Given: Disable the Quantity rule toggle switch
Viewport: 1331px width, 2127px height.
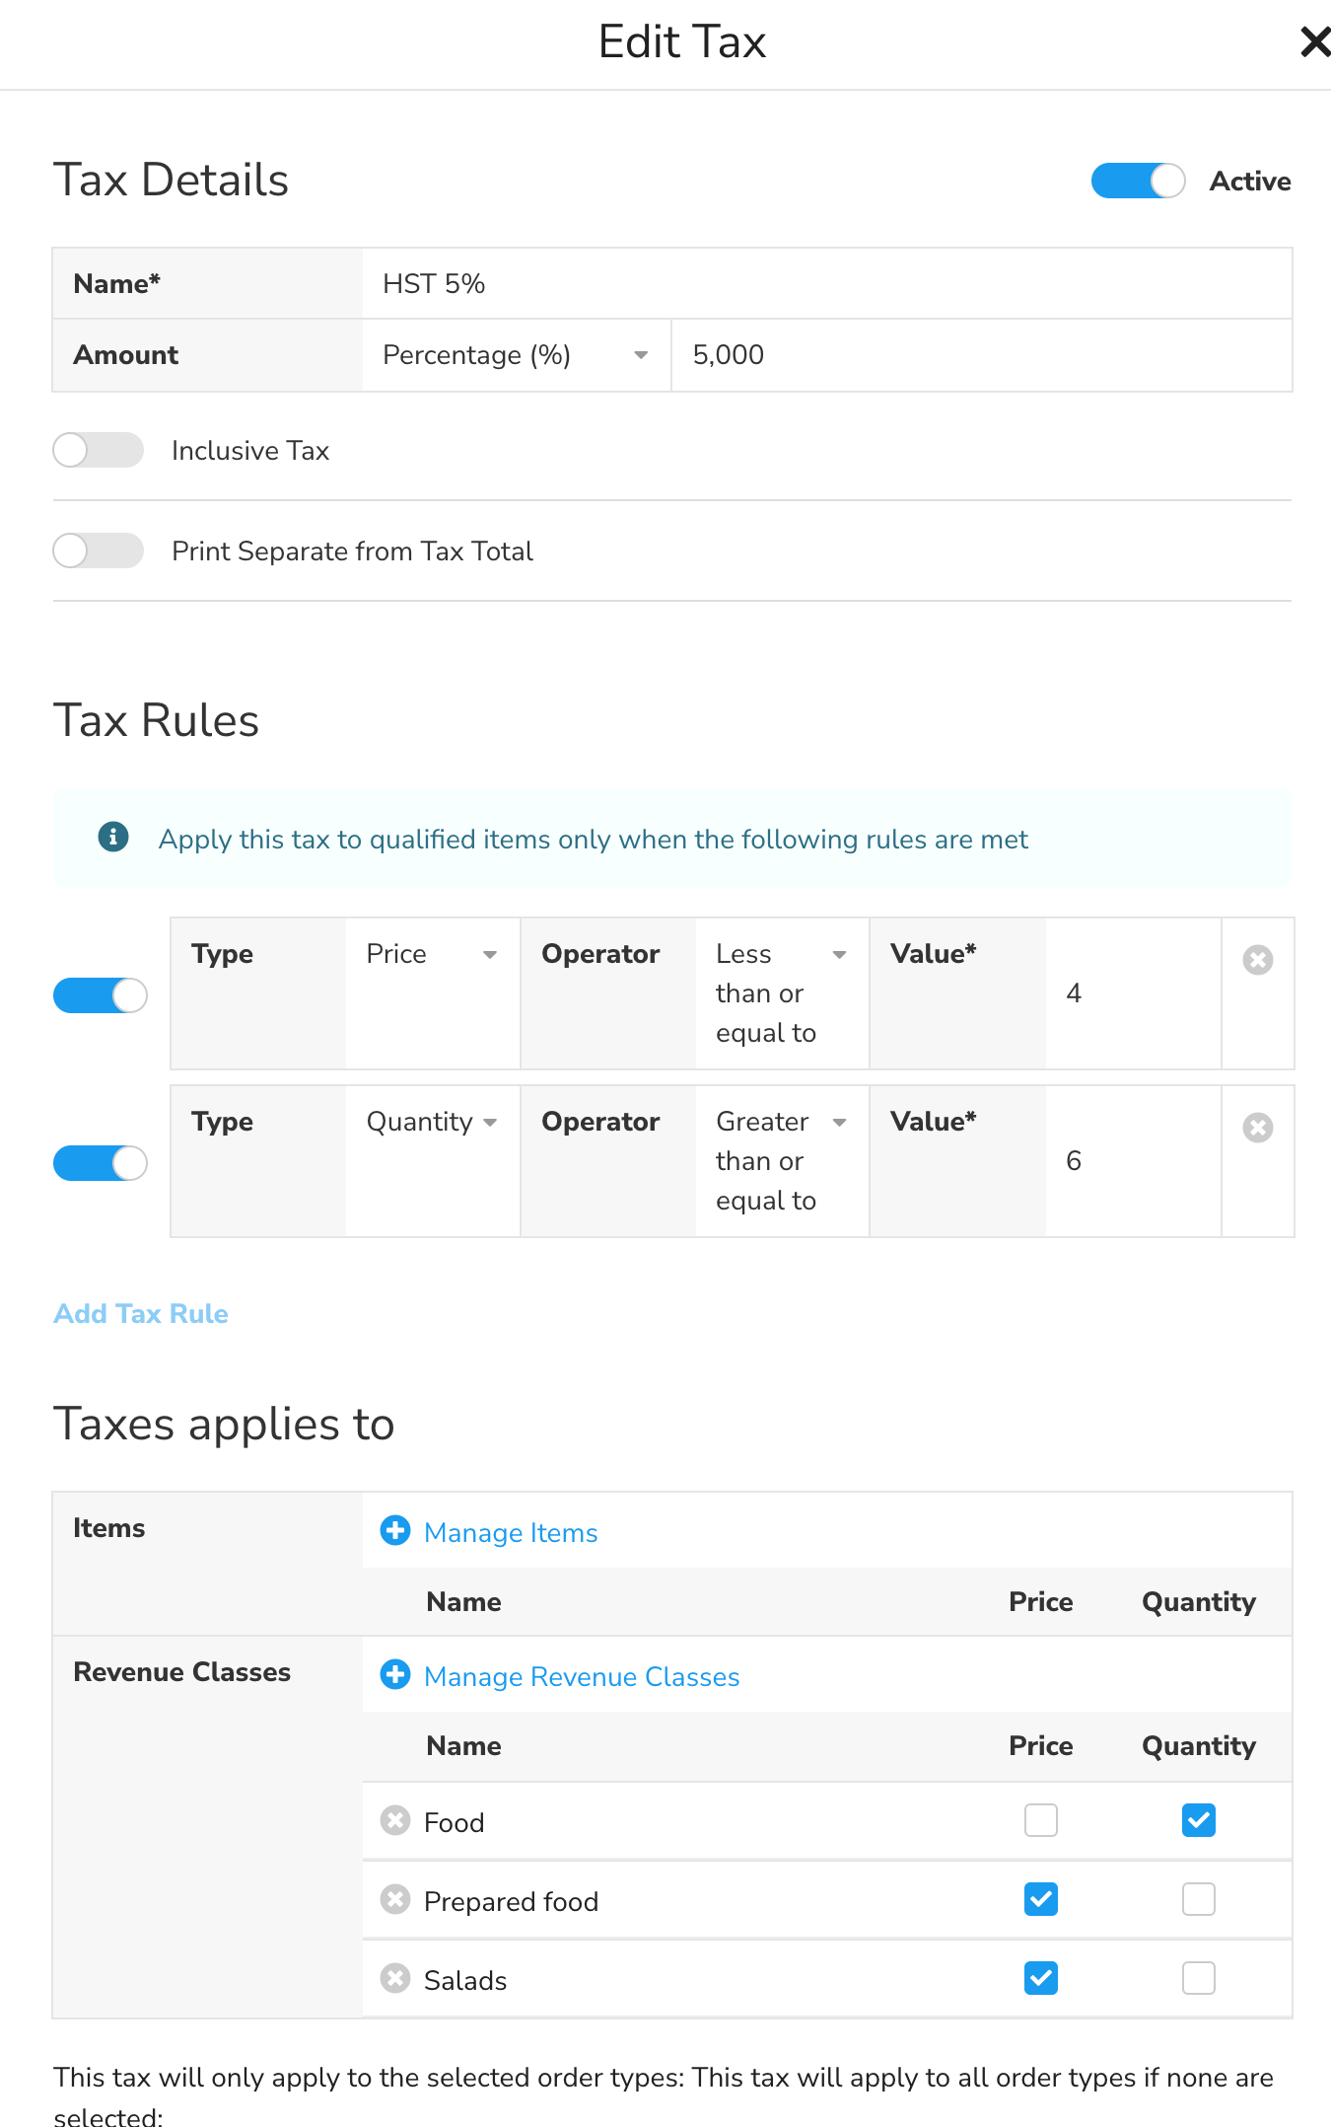Looking at the screenshot, I should (x=100, y=1163).
